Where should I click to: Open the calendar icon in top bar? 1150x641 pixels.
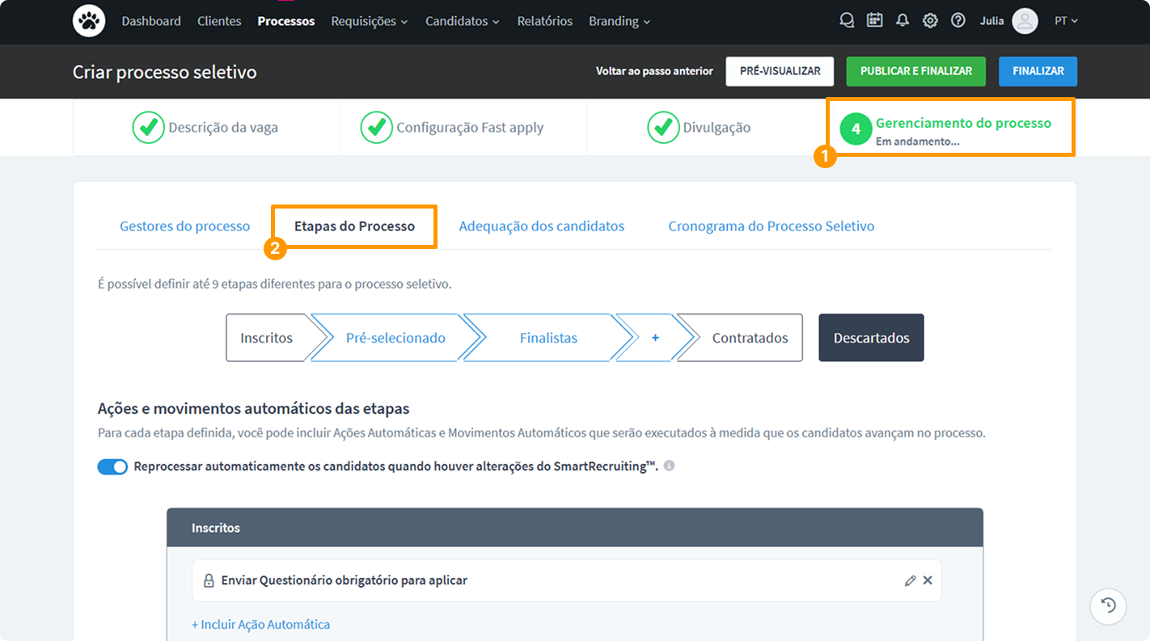(x=874, y=20)
